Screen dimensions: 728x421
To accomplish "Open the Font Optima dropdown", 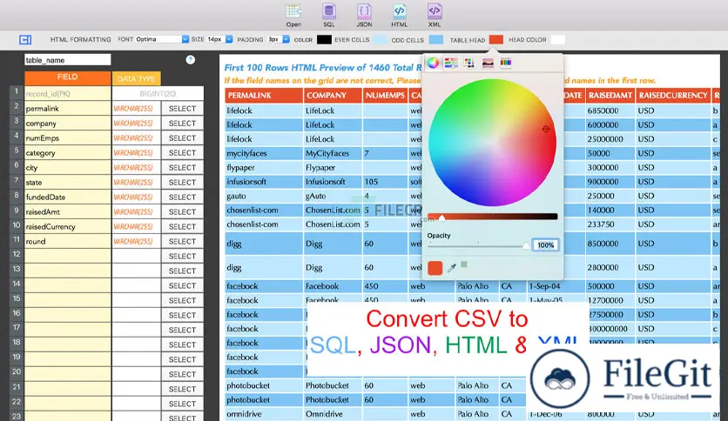I will click(x=162, y=39).
